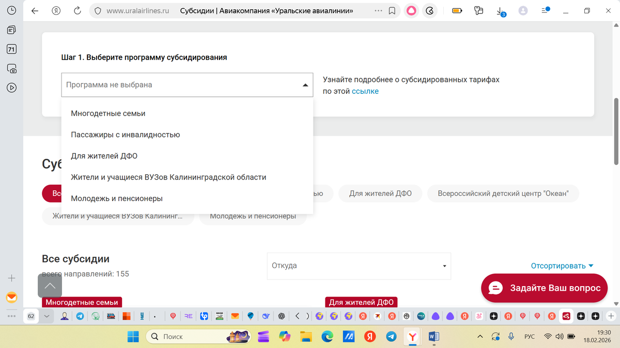Toggle the 'Молодежь и пенсионеры' filter chip

coord(253,216)
